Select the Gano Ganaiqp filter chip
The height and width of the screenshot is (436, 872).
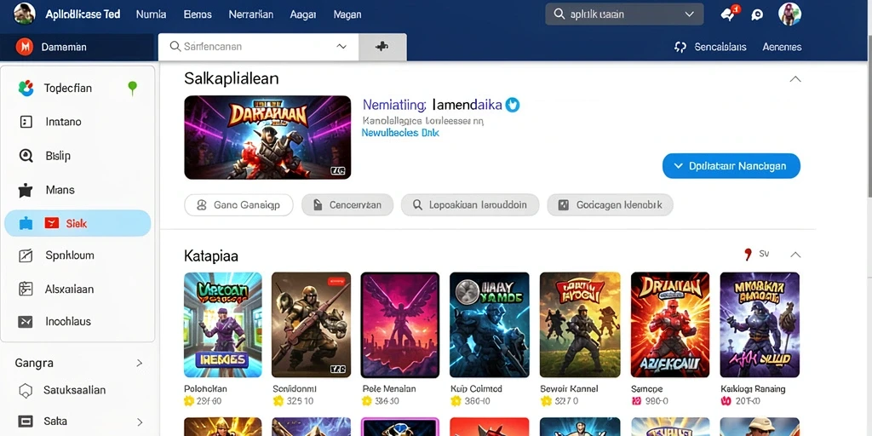[x=238, y=205]
